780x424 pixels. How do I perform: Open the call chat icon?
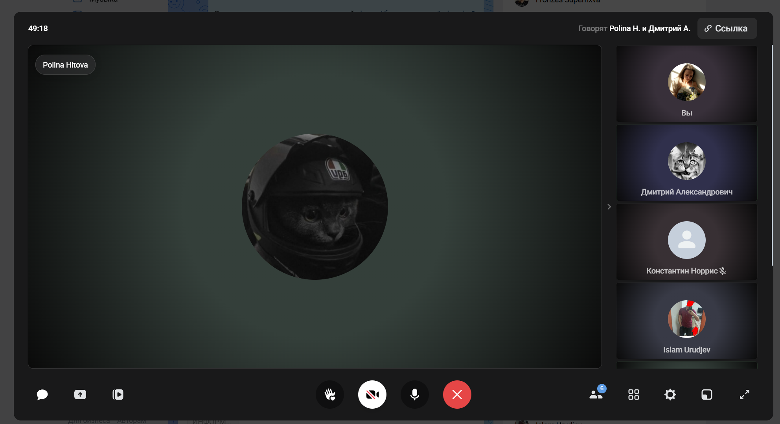click(42, 395)
